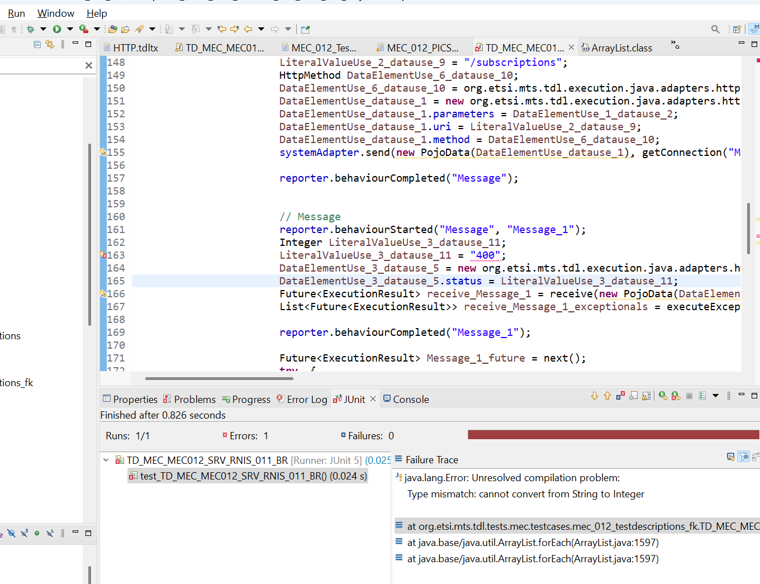Image resolution: width=760 pixels, height=584 pixels.
Task: Click the error marker on line 163
Action: click(x=103, y=255)
